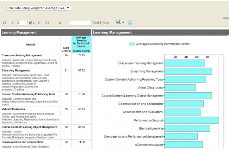This screenshot has height=149, width=229.
Task: Click the Module Rating column header
Action: [81, 51]
